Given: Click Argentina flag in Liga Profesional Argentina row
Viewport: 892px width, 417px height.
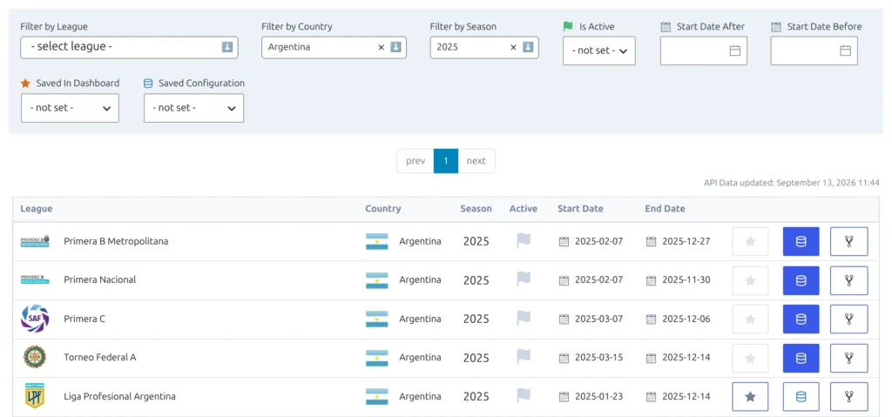Looking at the screenshot, I should point(376,396).
